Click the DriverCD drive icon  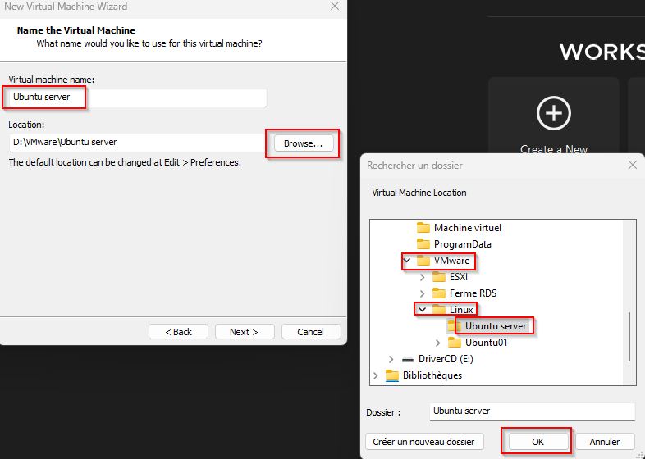[408, 360]
